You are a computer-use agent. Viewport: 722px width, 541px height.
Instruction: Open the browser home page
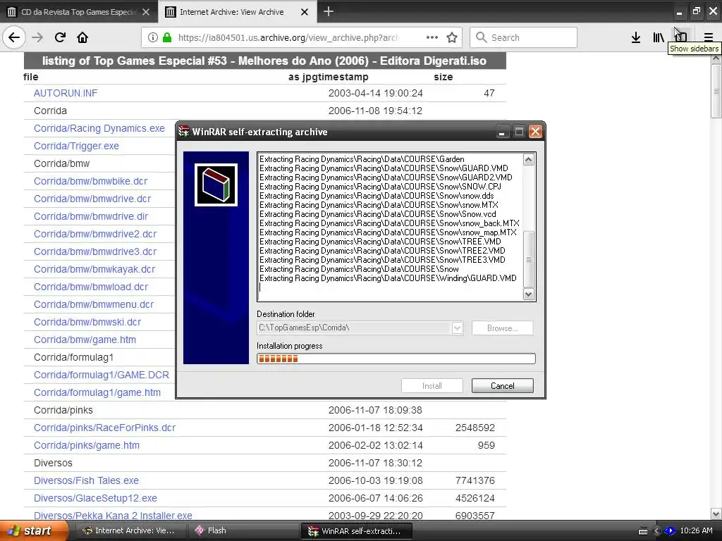[x=82, y=37]
